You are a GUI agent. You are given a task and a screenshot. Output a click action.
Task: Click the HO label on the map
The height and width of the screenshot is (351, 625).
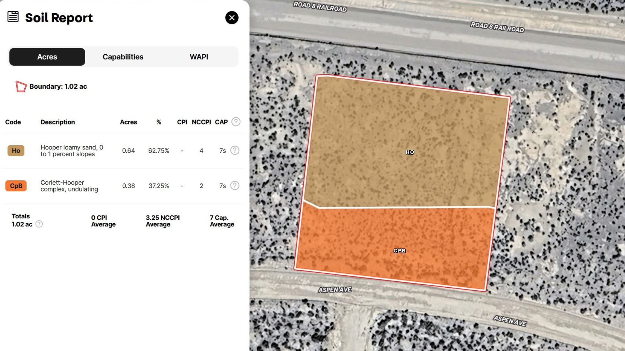410,152
